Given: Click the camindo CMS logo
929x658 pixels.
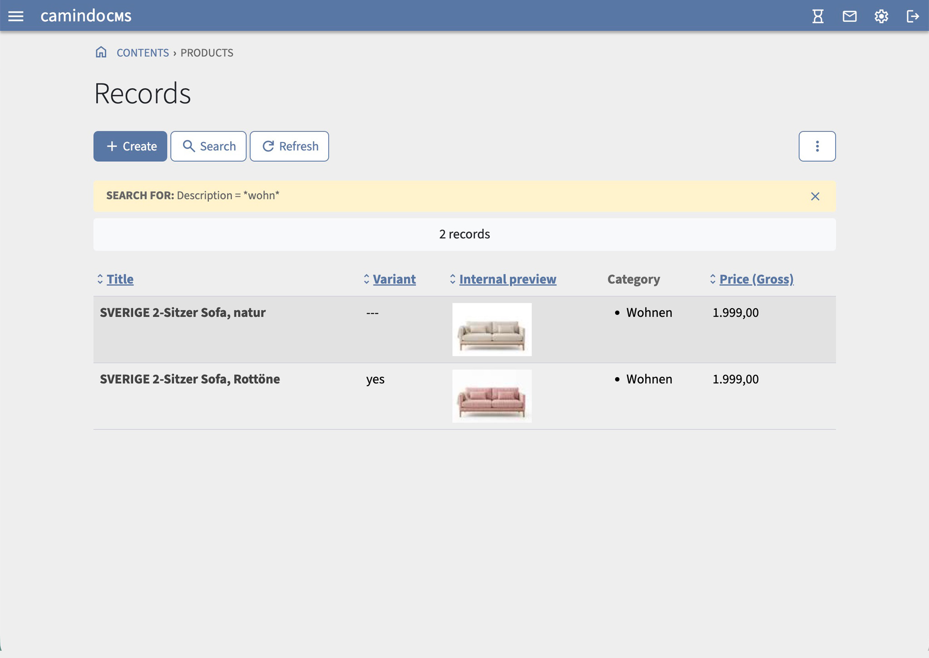Looking at the screenshot, I should click(x=86, y=16).
